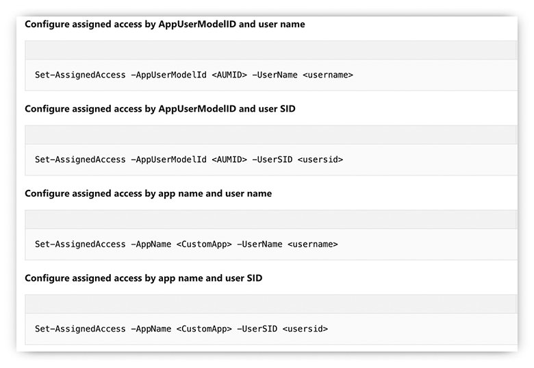Click <usersid> in the second code block

(320, 160)
